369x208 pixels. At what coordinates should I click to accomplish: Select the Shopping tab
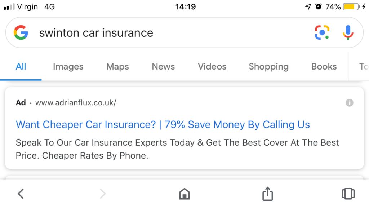click(268, 67)
